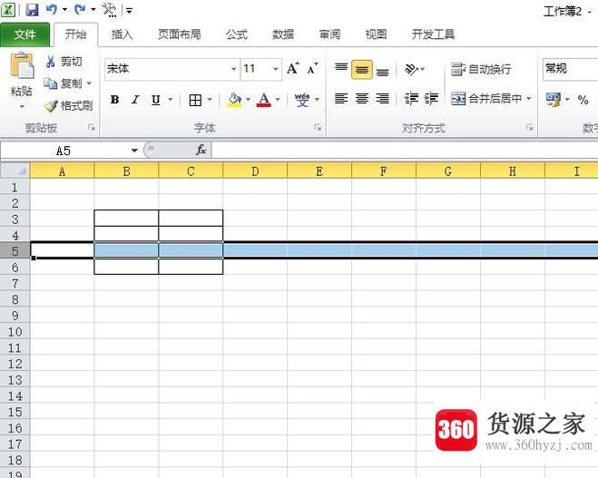The image size is (598, 478).
Task: Open the fill color dropdown arrow
Action: (248, 100)
